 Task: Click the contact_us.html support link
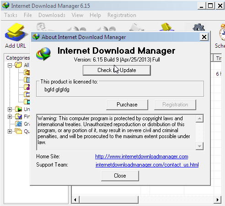147,165
